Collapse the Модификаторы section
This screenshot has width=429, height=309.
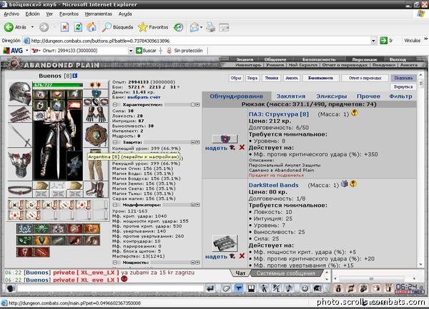pos(115,205)
